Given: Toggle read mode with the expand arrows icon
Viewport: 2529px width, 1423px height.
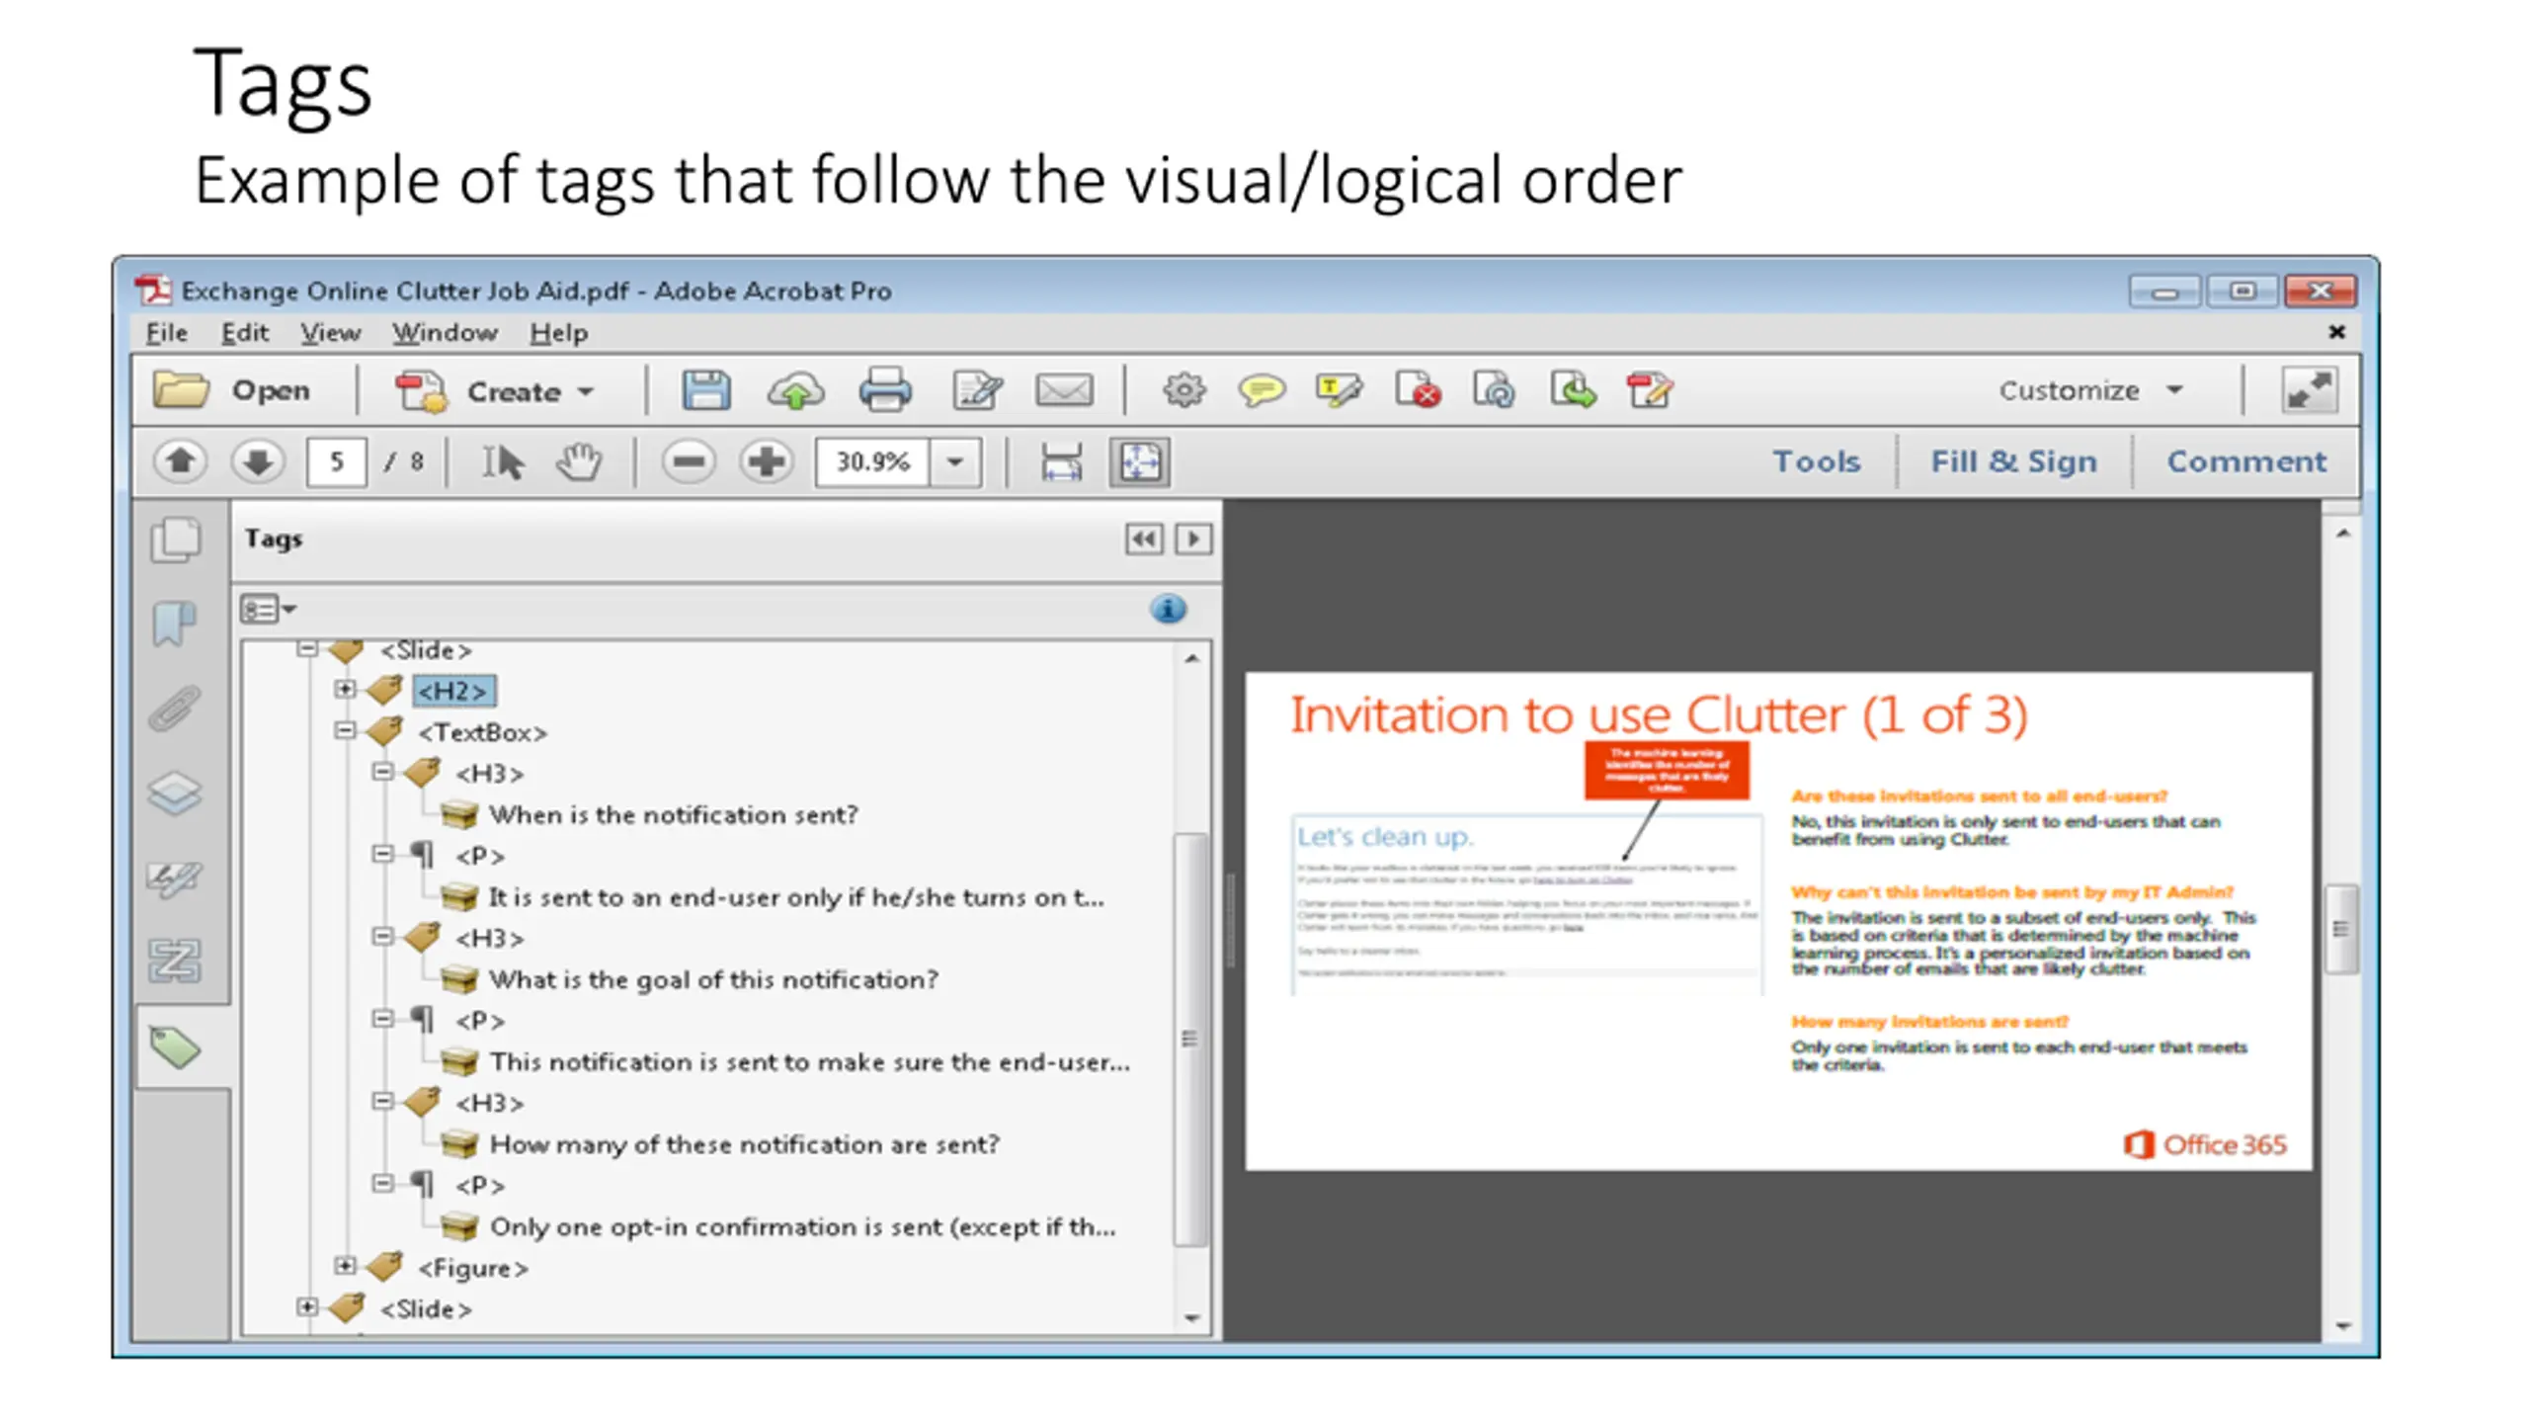Looking at the screenshot, I should pos(2310,391).
